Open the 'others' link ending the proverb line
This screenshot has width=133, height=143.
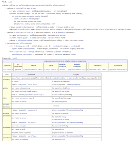click(x=129, y=29)
